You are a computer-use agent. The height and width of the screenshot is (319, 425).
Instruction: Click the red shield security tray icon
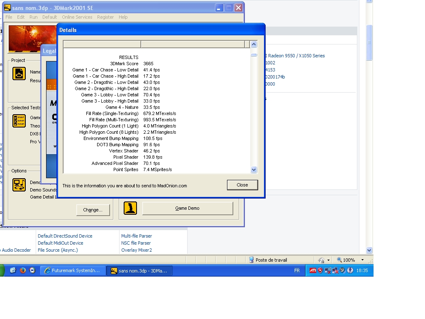pos(320,270)
